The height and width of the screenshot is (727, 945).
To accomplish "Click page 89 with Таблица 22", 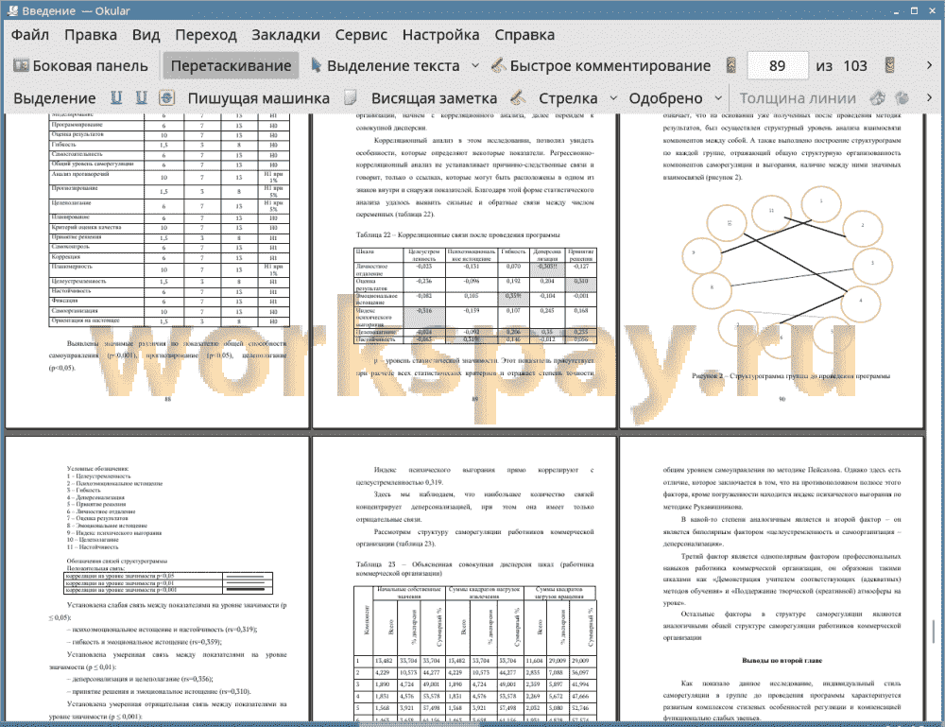I will pos(464,271).
